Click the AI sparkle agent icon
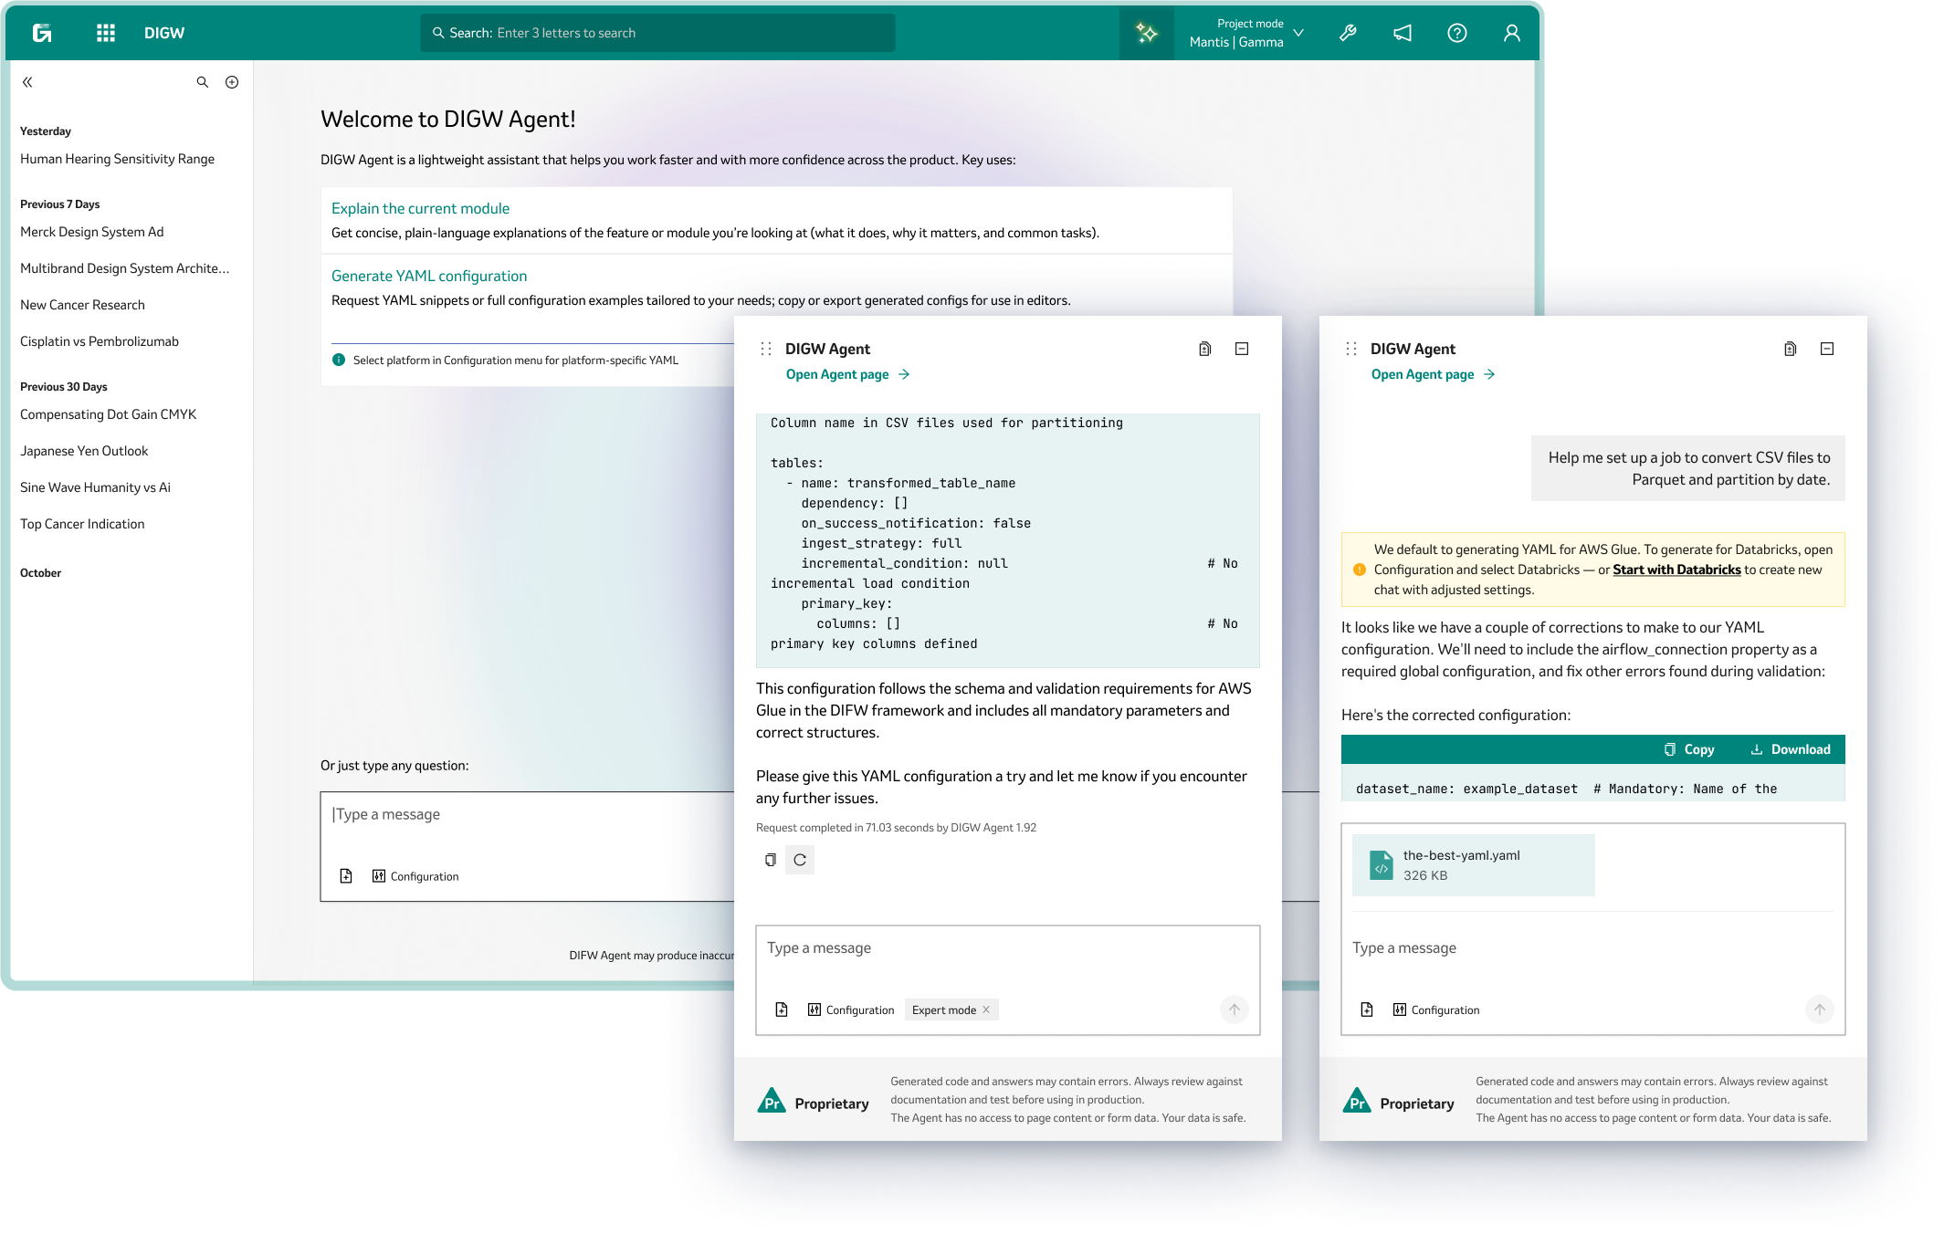Viewport: 1944px width, 1234px height. coord(1146,33)
